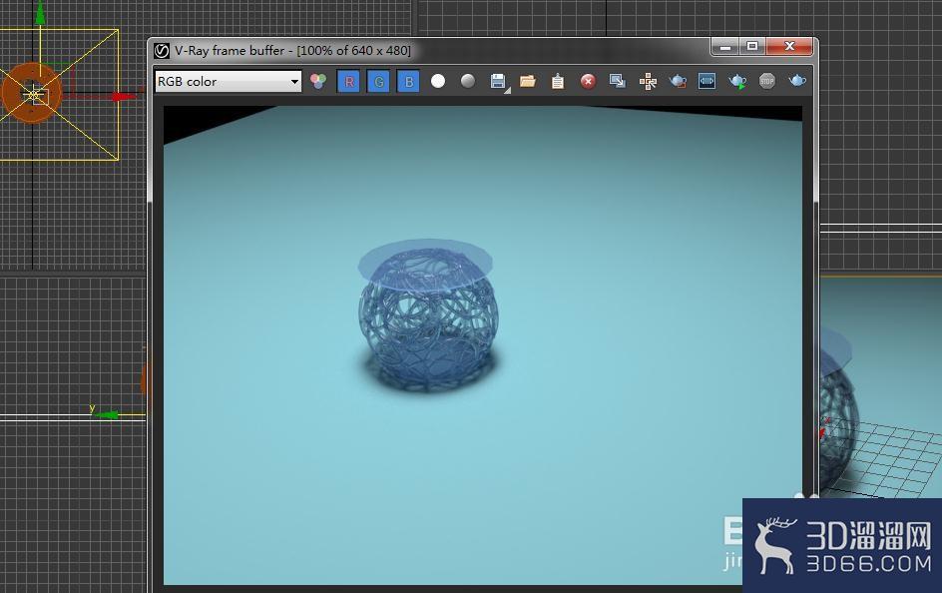Toggle the blue channel display
Viewport: 942px width, 593px height.
[x=408, y=81]
